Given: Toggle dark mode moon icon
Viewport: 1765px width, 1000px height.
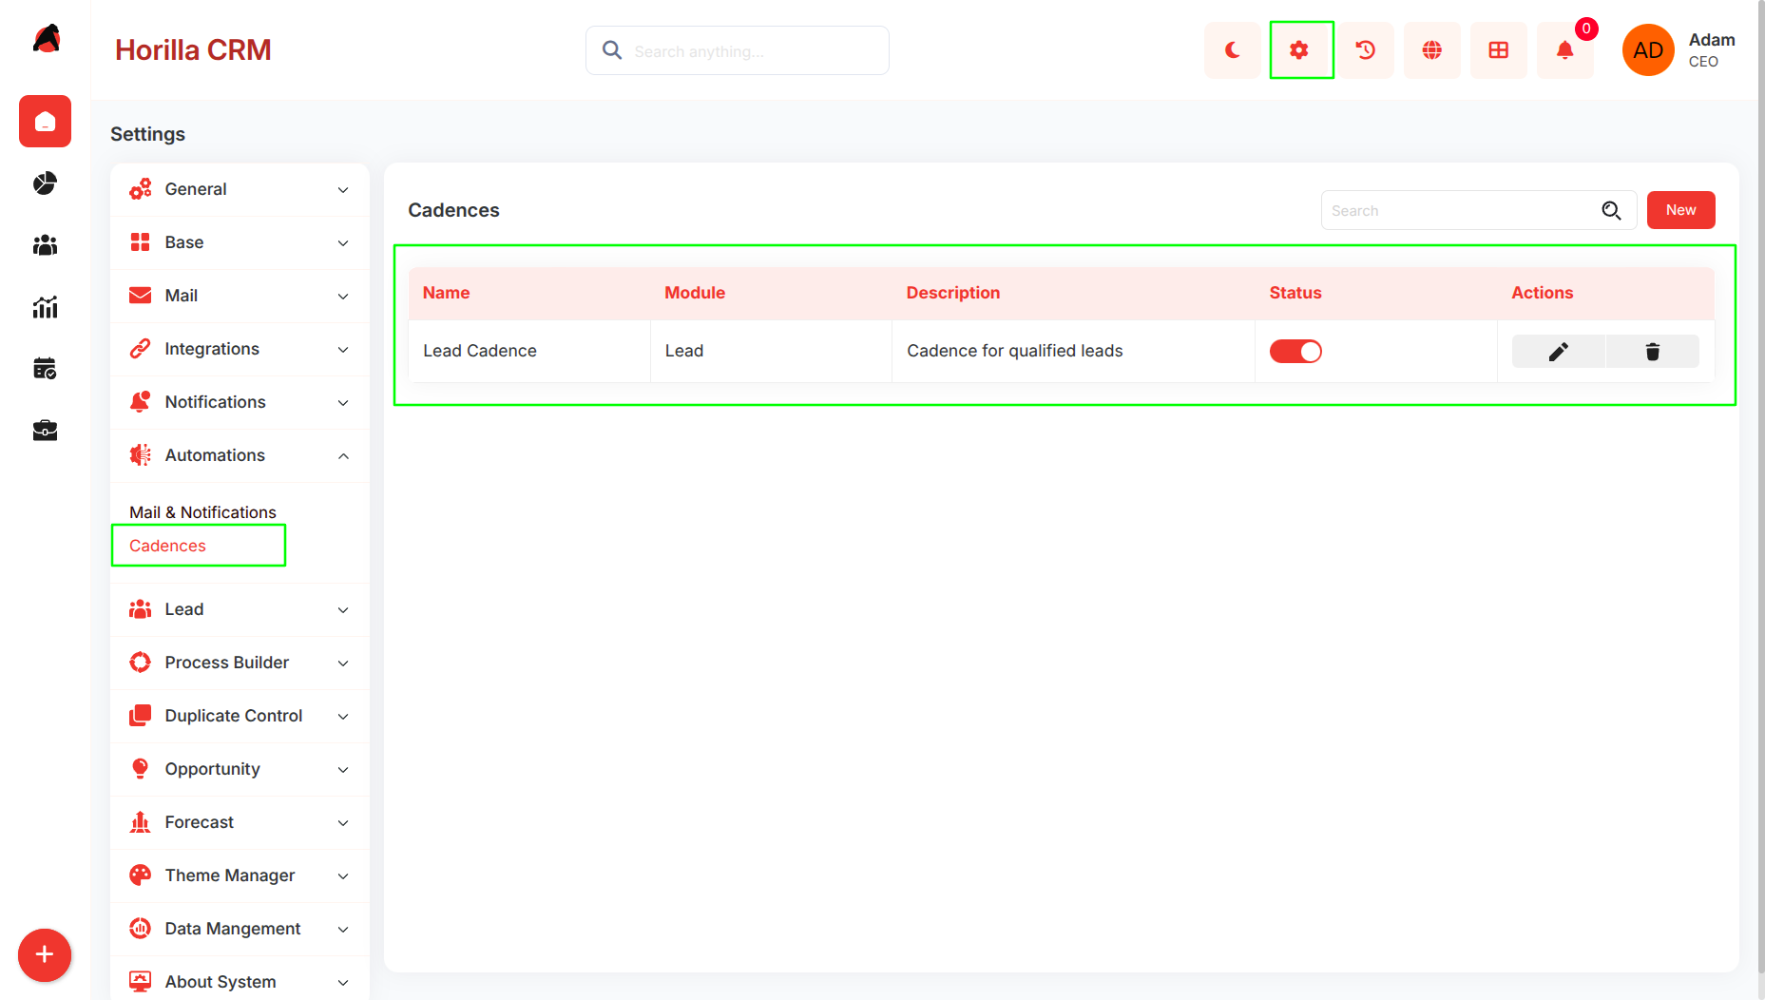Looking at the screenshot, I should pyautogui.click(x=1233, y=50).
